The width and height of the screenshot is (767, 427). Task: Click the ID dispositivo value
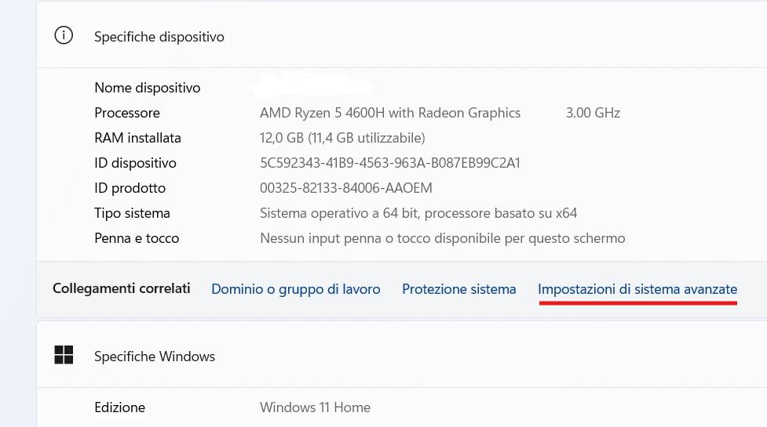click(389, 163)
